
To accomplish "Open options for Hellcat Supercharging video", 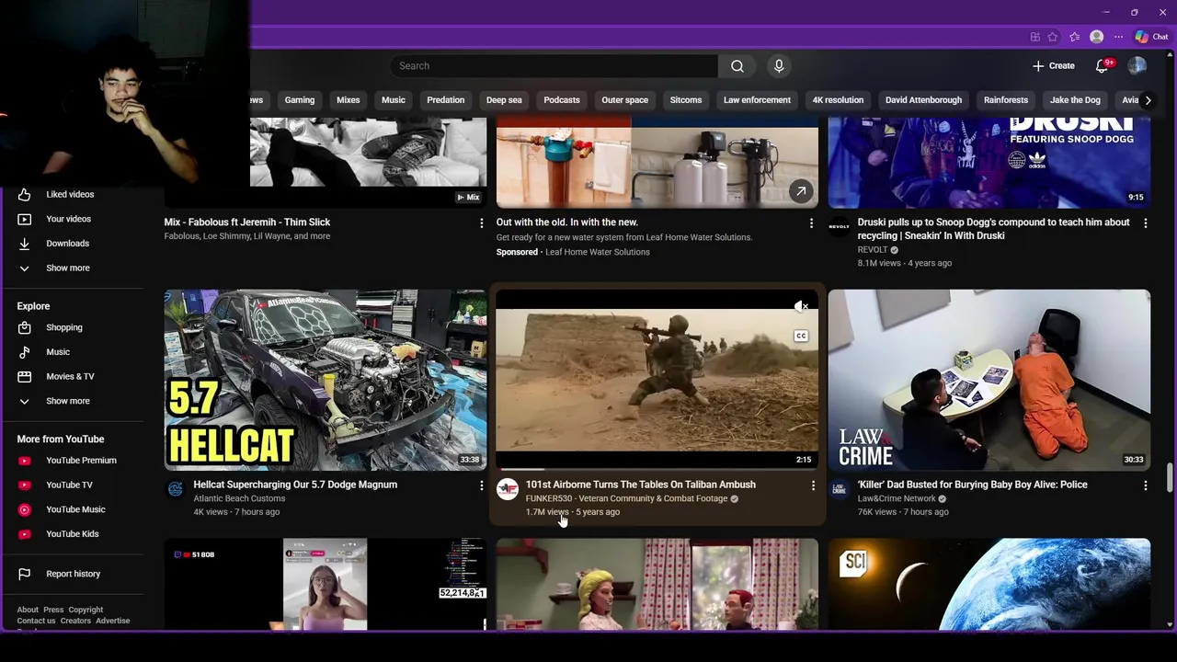I will (481, 485).
